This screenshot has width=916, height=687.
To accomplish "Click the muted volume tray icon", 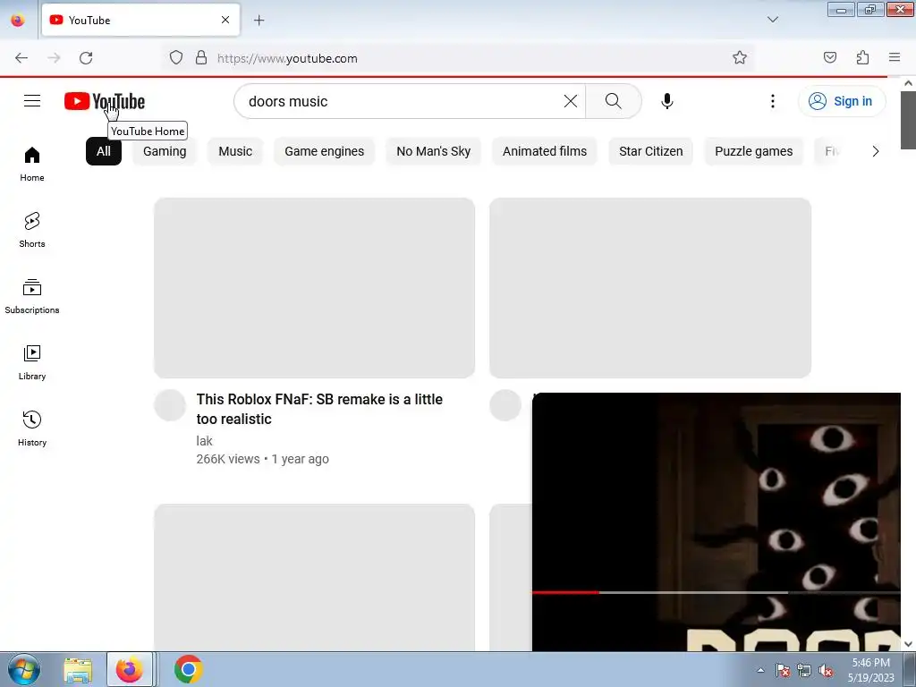I will pyautogui.click(x=826, y=671).
